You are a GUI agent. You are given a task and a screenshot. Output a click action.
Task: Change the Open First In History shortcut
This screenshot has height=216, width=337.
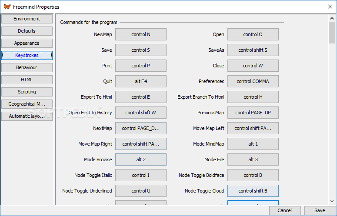click(x=141, y=113)
